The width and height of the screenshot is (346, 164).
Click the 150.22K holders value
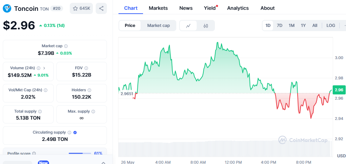coord(82,97)
